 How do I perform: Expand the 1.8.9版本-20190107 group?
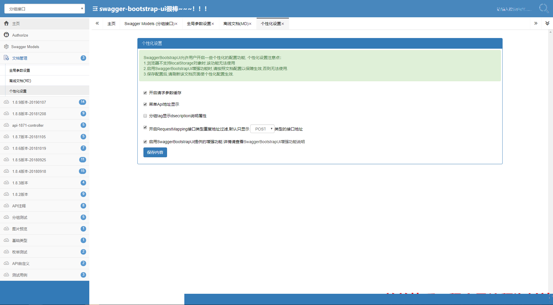(45, 102)
